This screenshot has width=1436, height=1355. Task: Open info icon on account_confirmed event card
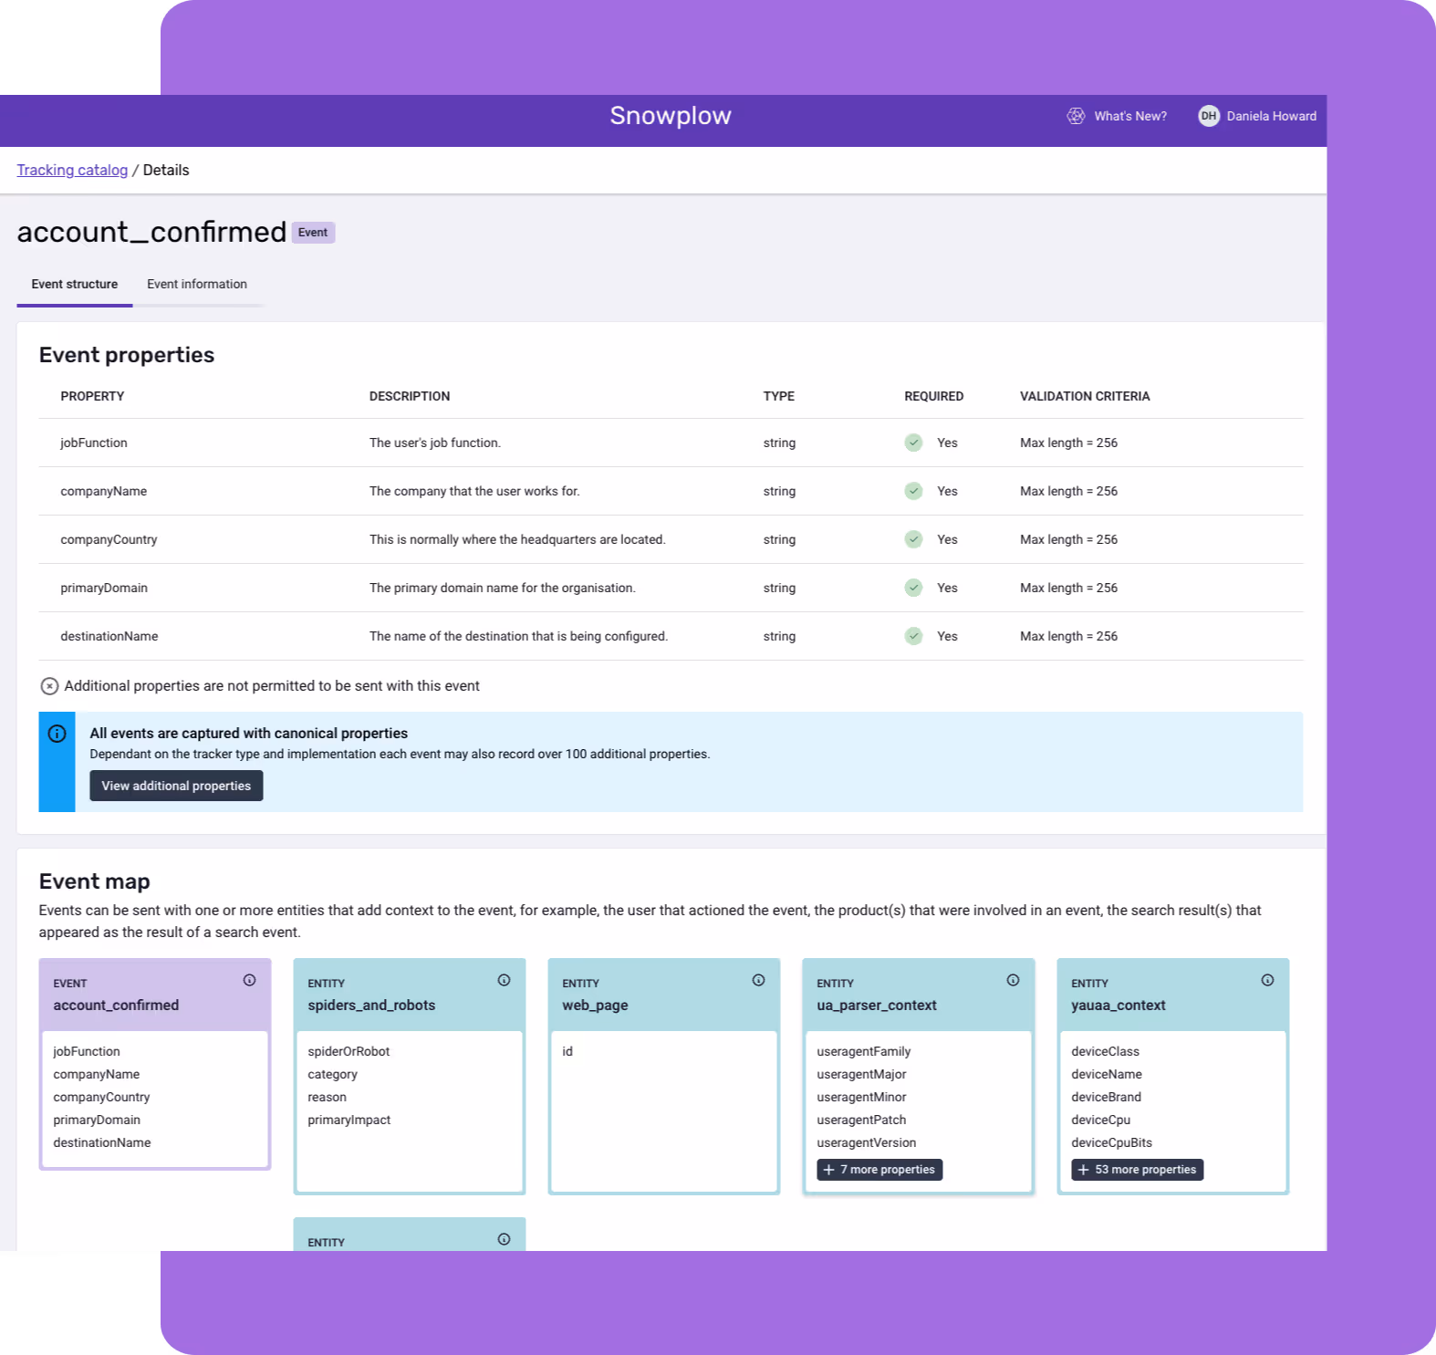pyautogui.click(x=249, y=980)
